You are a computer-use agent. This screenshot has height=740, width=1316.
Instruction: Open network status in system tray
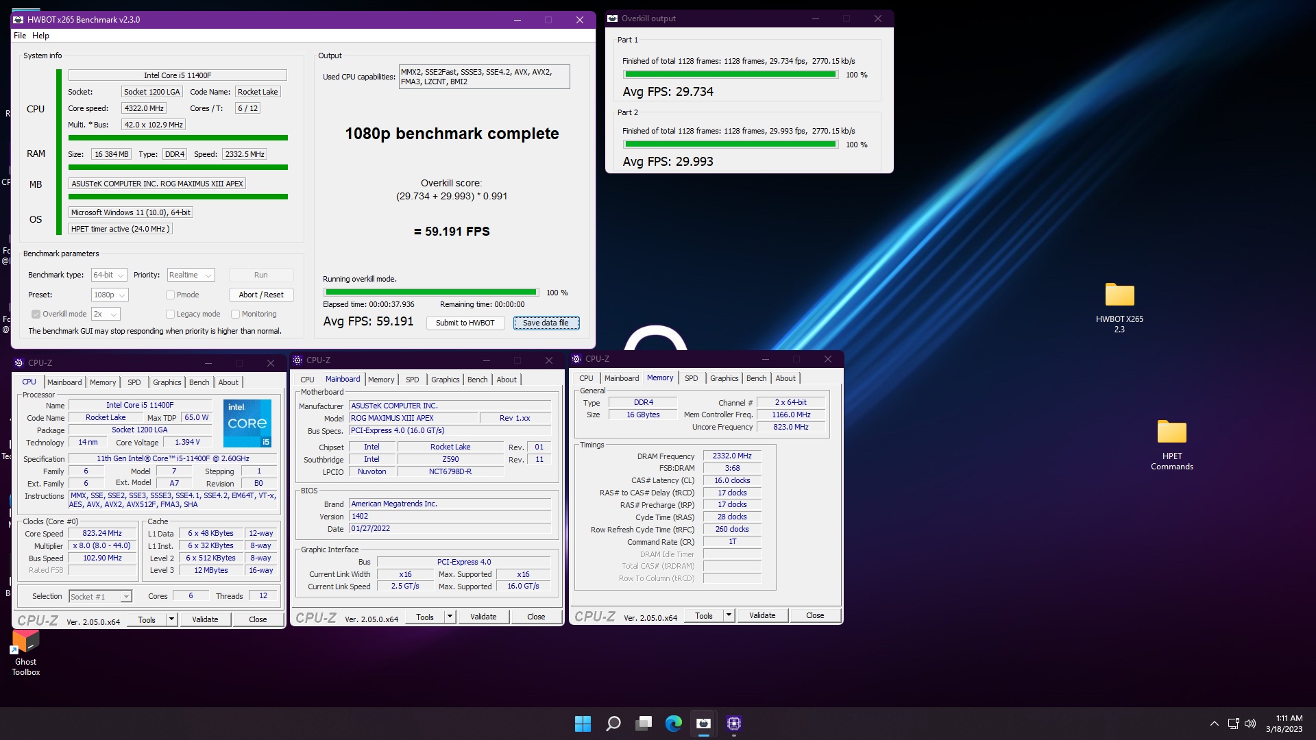tap(1233, 724)
